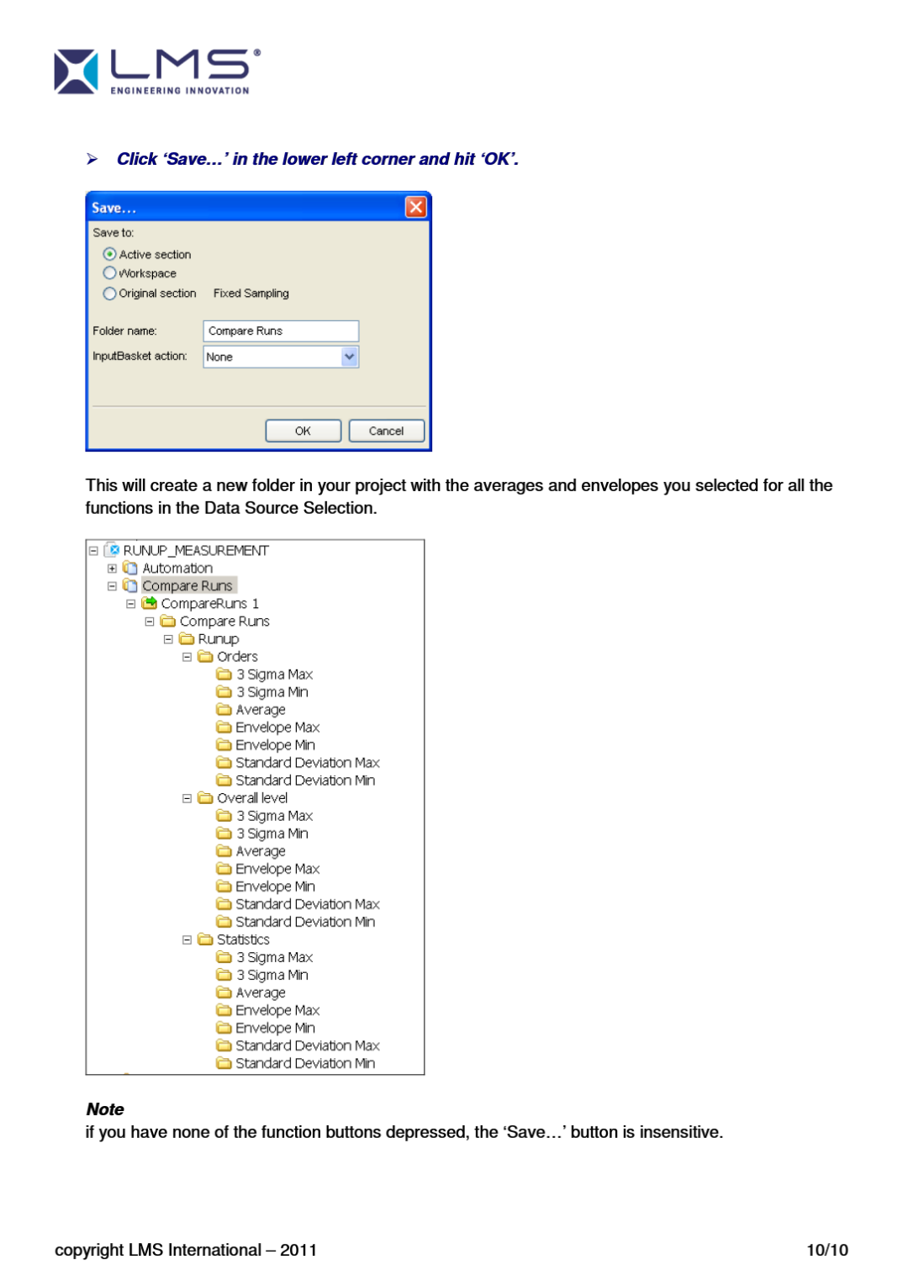Image resolution: width=908 pixels, height=1270 pixels.
Task: Select the Overall level folder icon
Action: pyautogui.click(x=205, y=797)
